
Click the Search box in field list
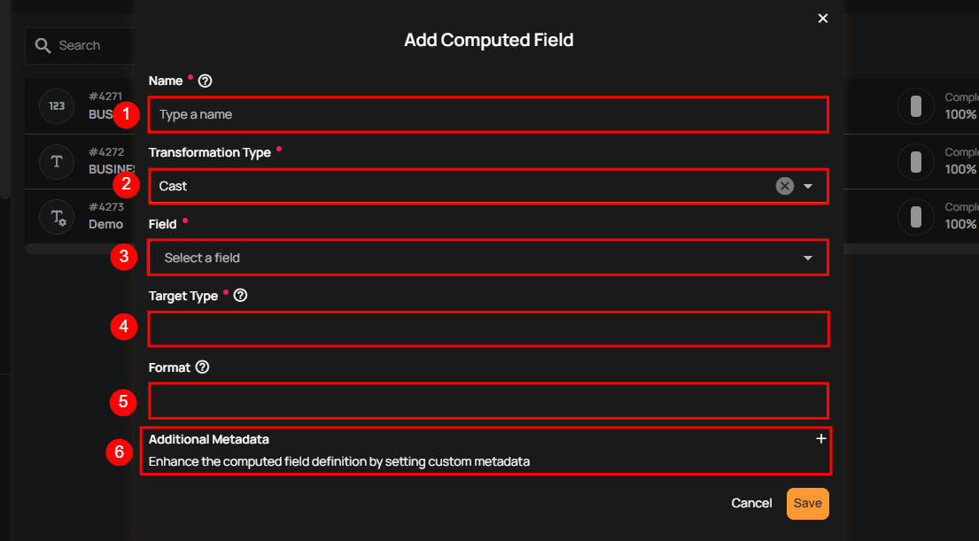coord(89,45)
